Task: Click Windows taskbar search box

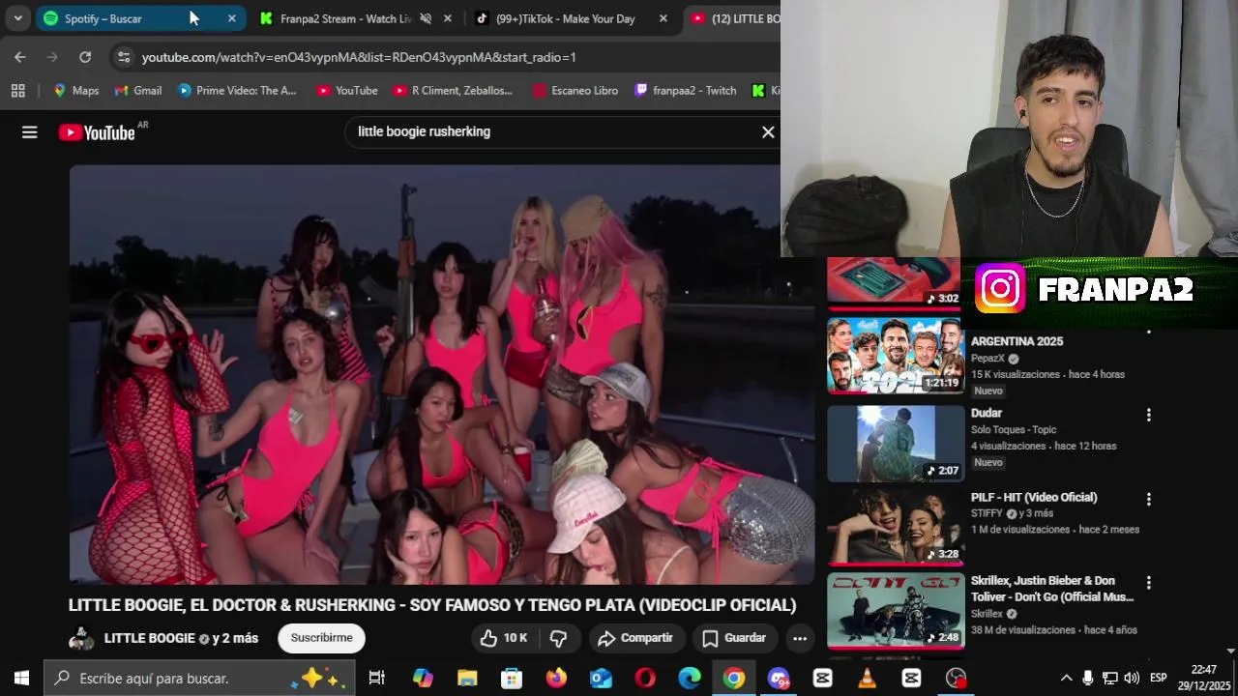Action: click(198, 679)
